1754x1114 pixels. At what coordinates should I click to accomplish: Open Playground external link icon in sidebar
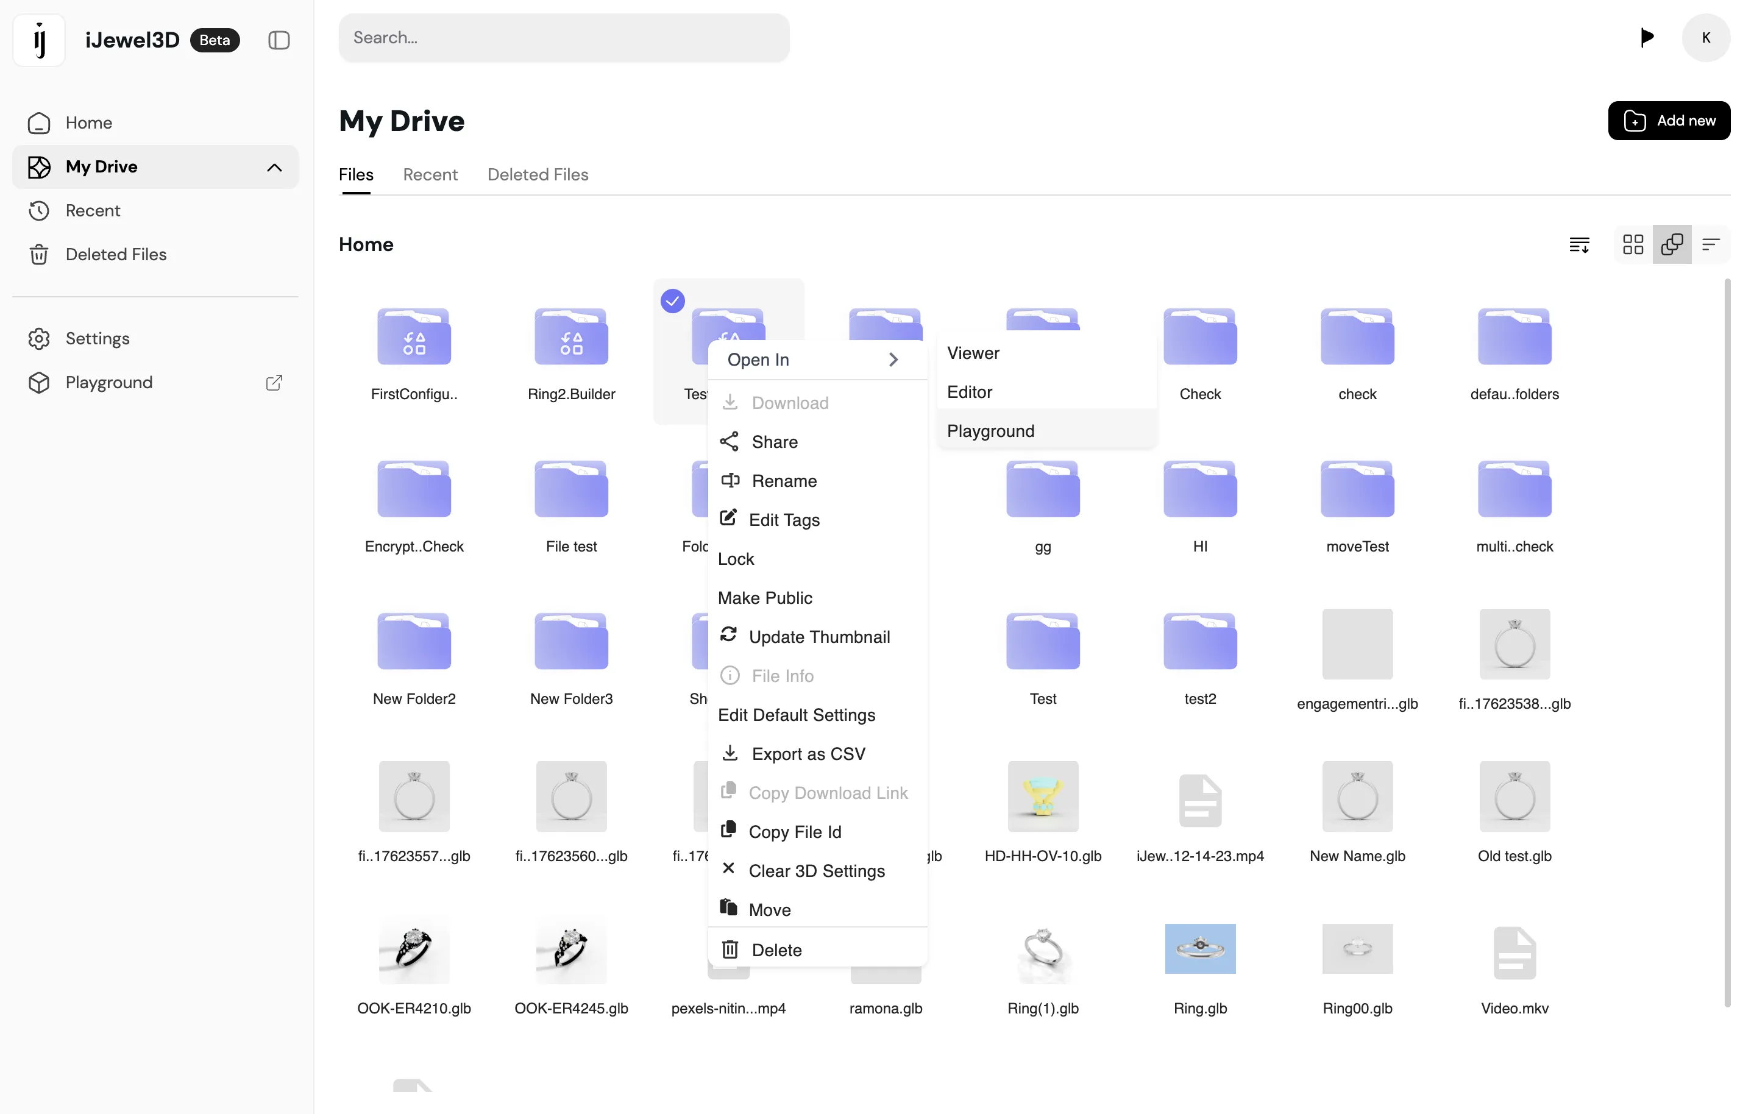(274, 383)
